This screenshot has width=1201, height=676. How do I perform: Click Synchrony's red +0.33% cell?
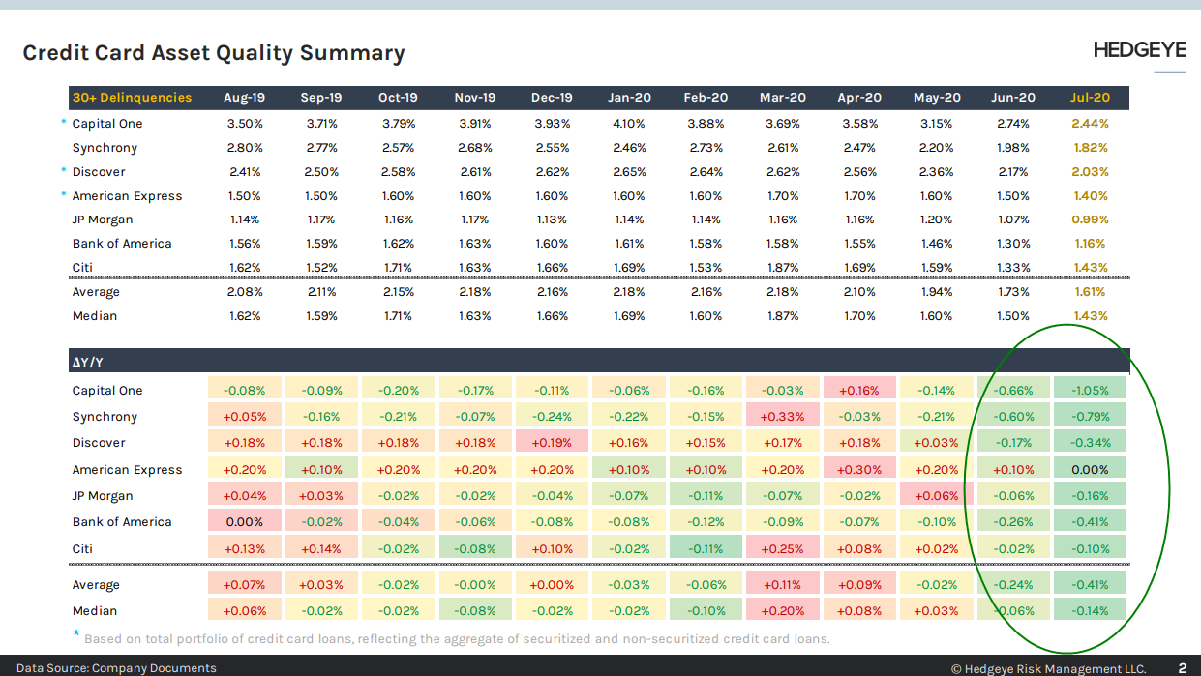[x=783, y=417]
